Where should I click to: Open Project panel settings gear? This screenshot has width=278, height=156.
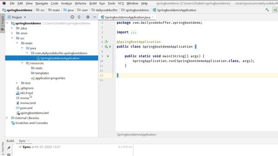point(88,17)
